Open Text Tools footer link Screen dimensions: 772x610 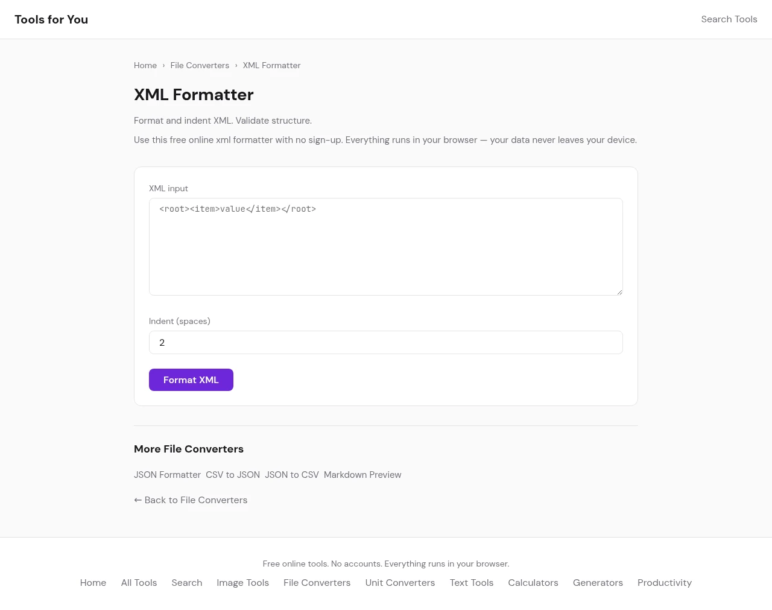coord(471,583)
